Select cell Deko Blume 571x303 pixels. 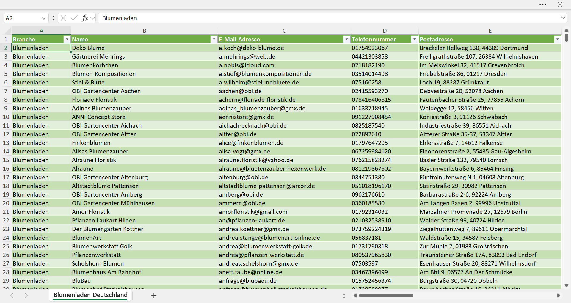[144, 48]
